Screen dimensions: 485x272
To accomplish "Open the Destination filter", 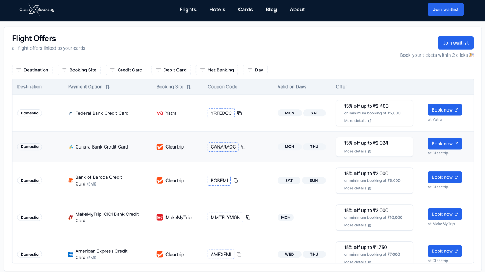I will tap(32, 70).
